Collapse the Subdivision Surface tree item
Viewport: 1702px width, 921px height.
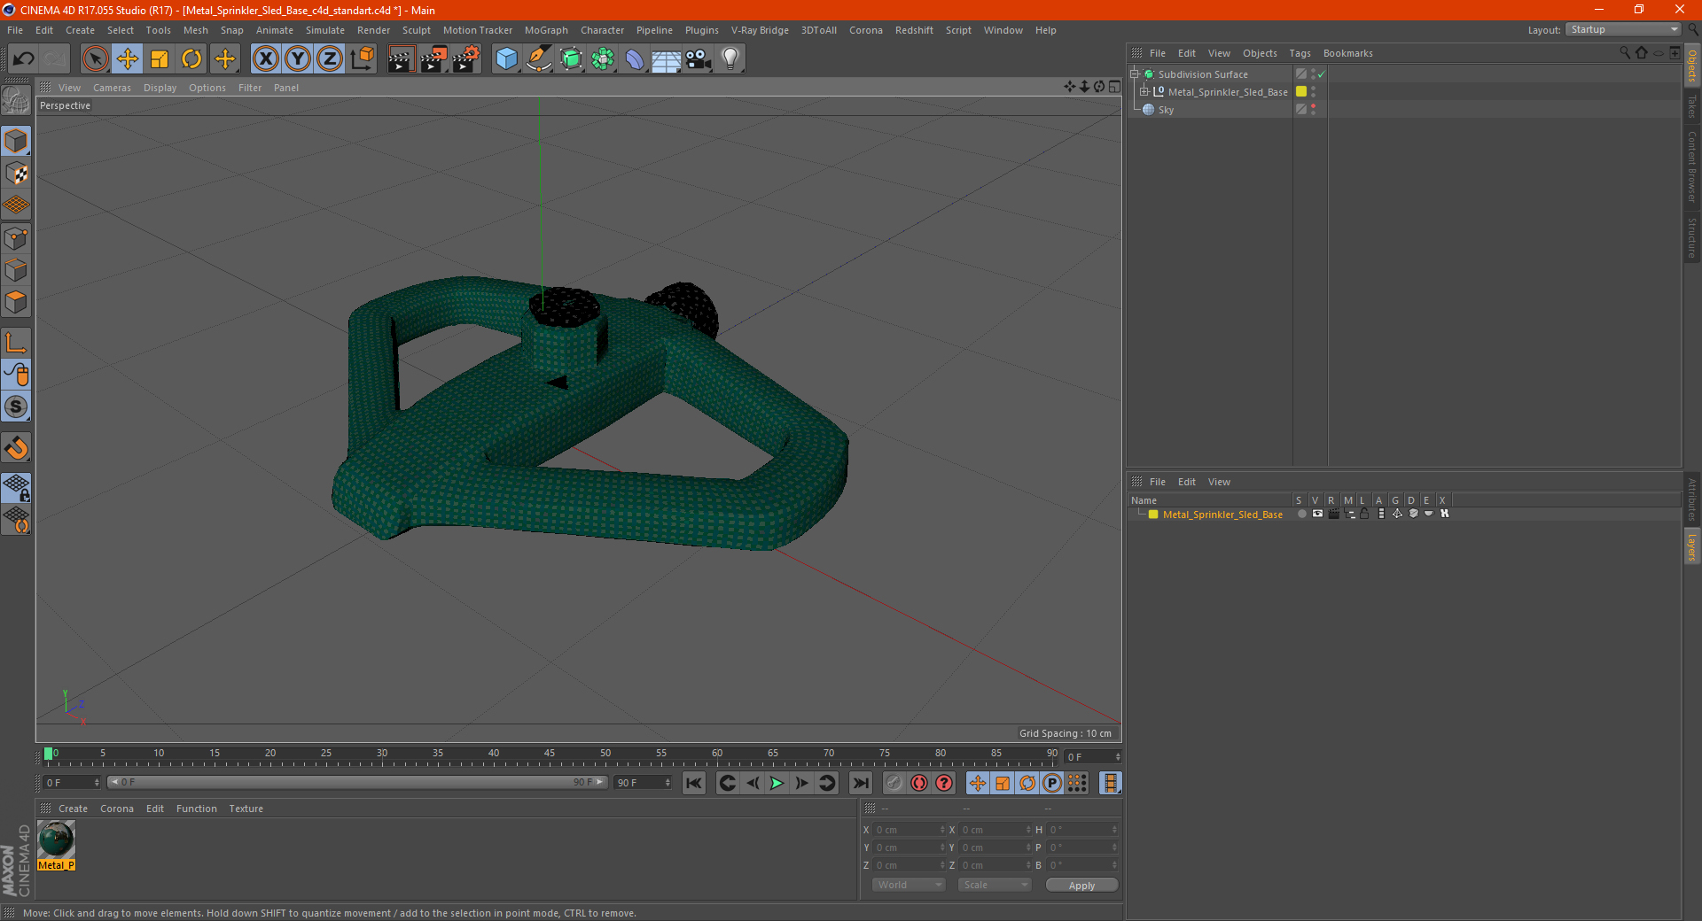pyautogui.click(x=1135, y=74)
